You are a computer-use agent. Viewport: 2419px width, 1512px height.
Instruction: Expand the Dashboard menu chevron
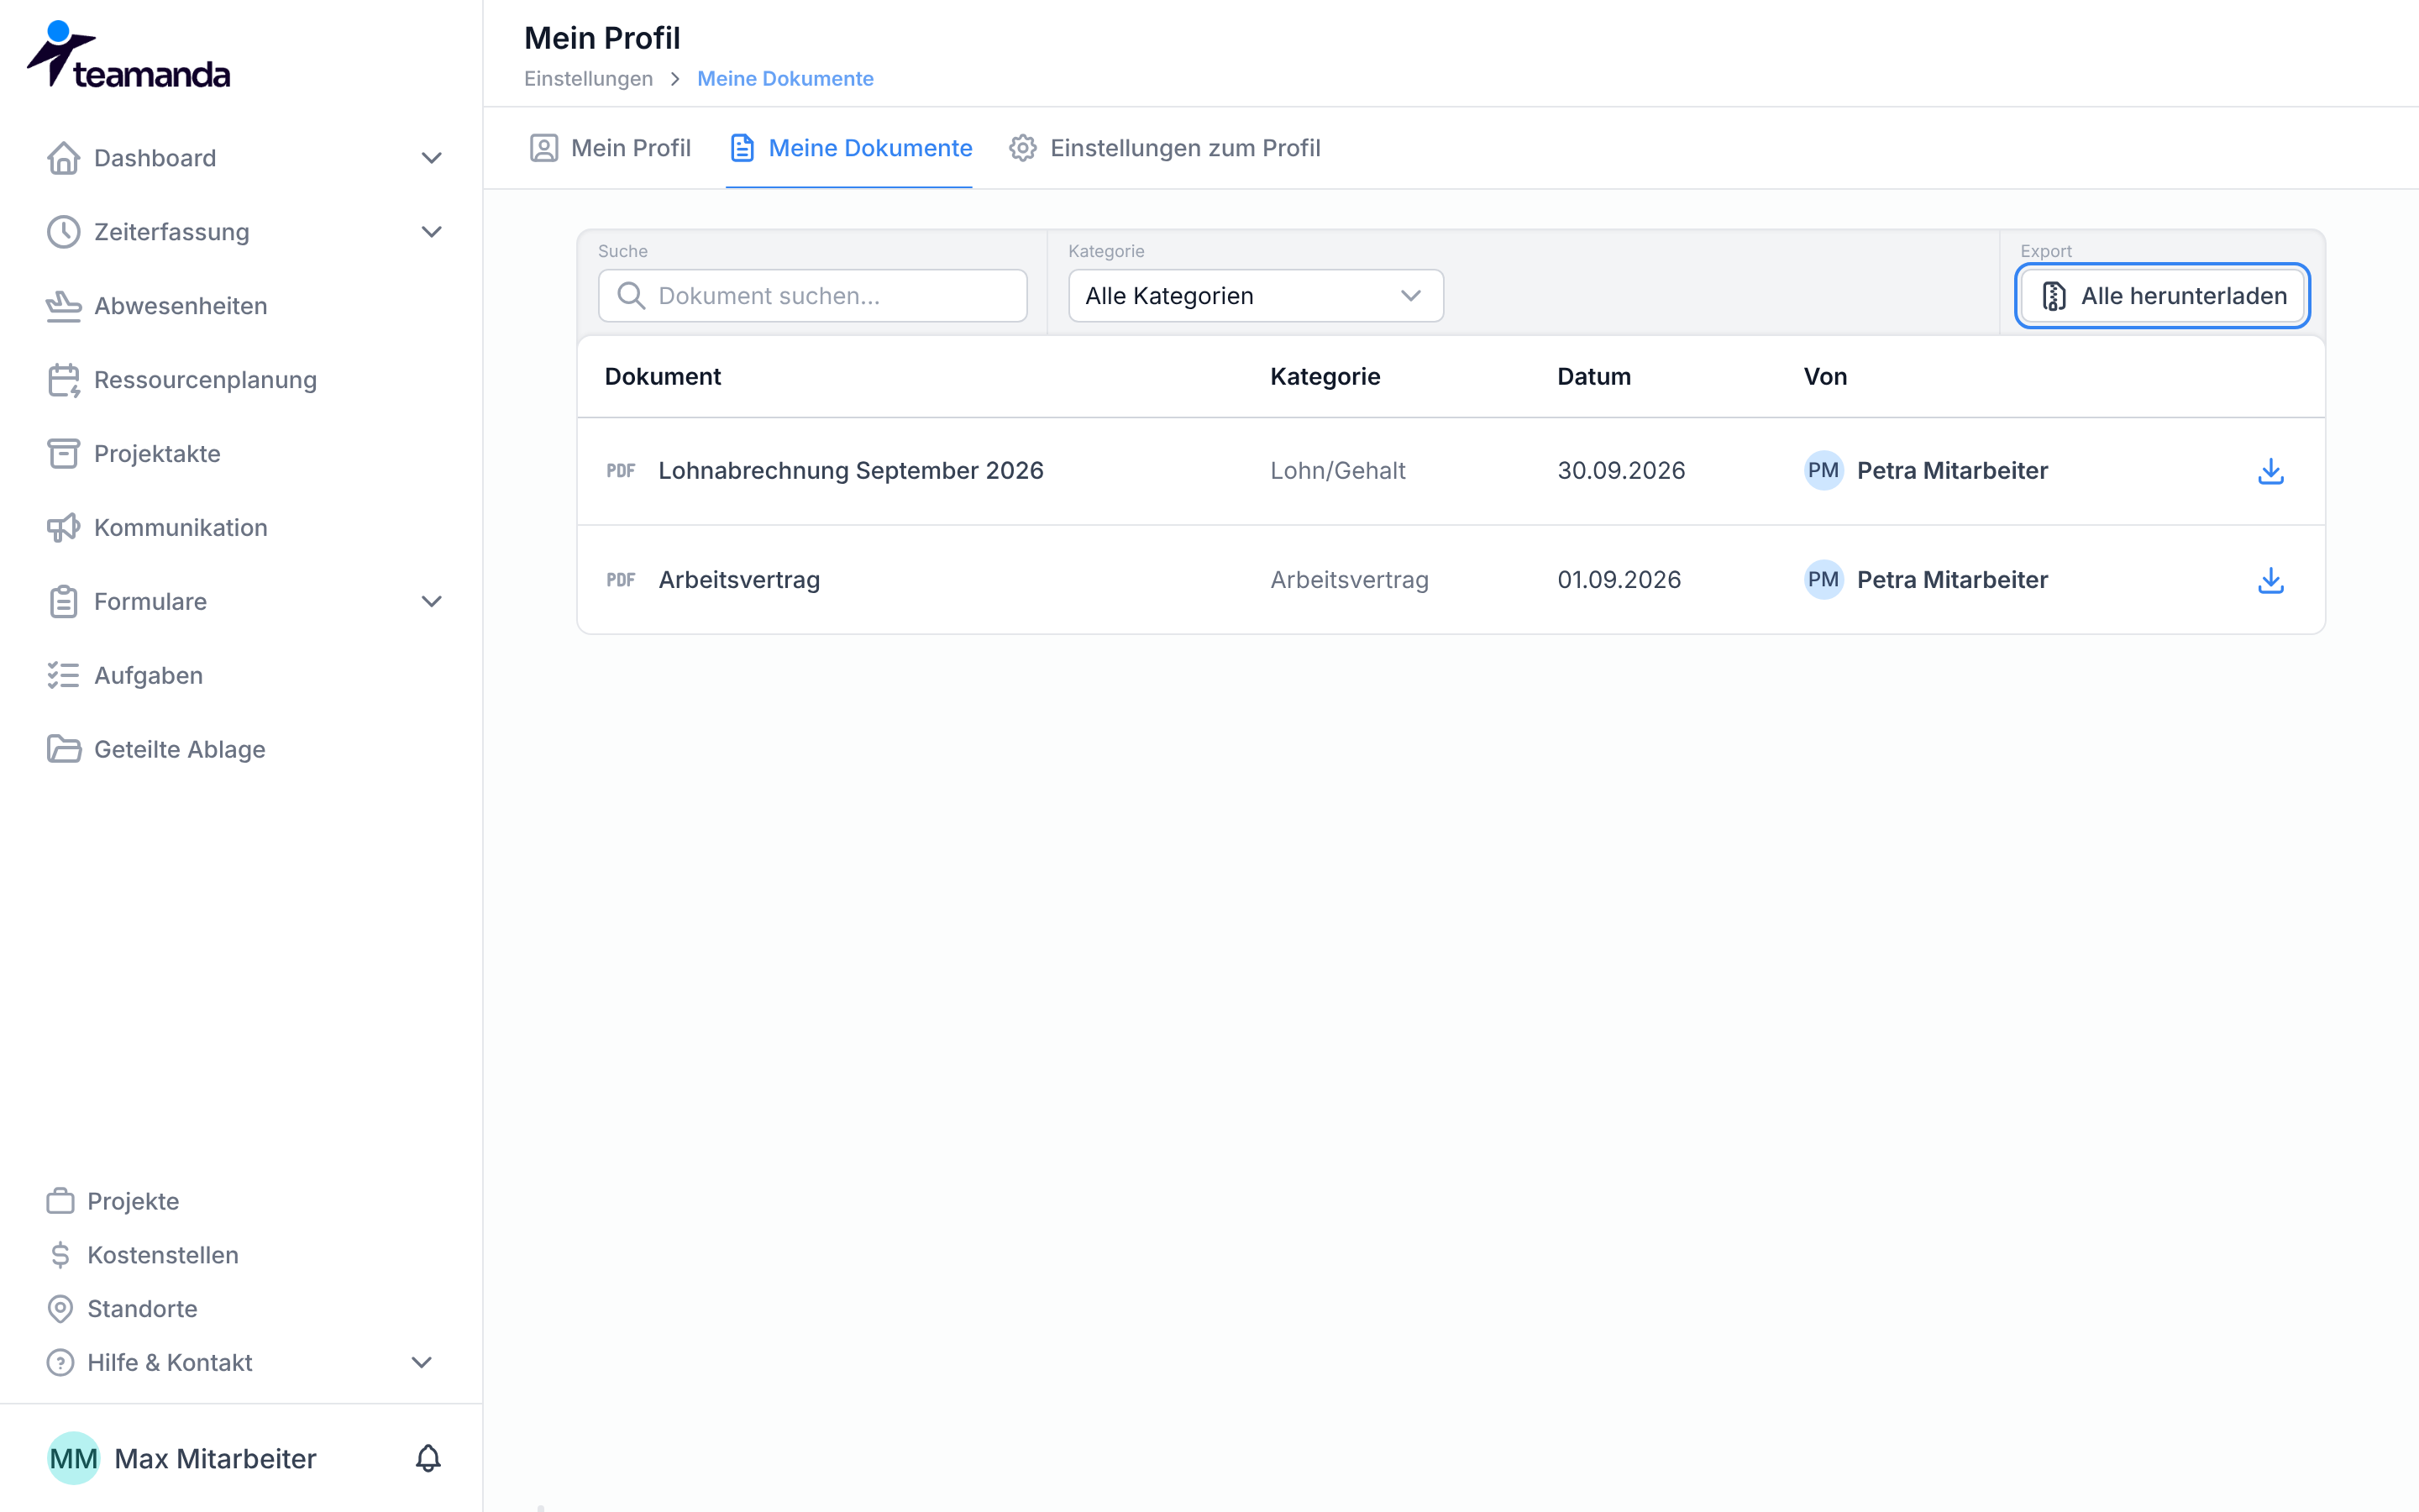(431, 158)
